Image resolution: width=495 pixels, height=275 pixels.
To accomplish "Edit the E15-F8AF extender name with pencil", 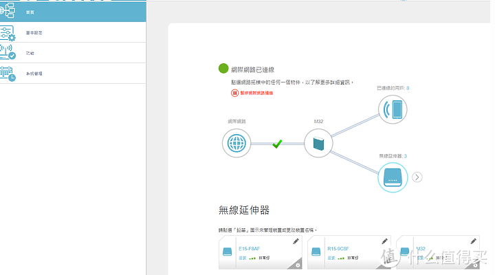I will coord(296,241).
